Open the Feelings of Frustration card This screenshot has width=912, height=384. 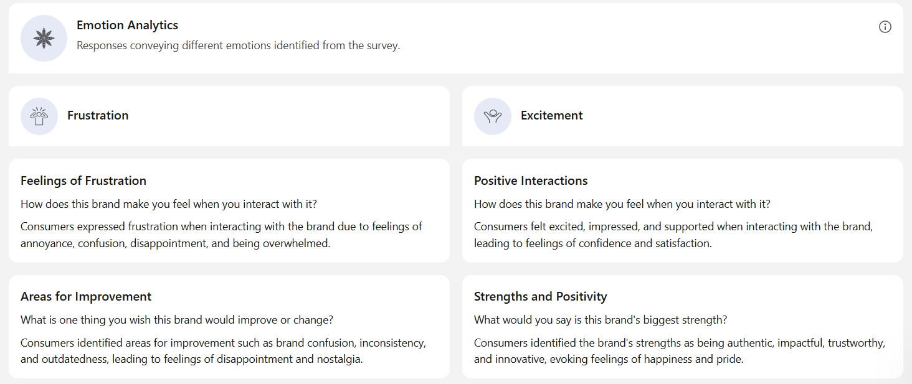229,210
